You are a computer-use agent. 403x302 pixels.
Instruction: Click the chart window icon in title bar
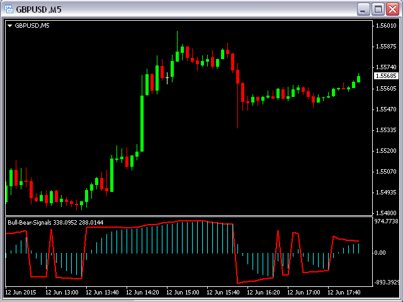coord(9,9)
